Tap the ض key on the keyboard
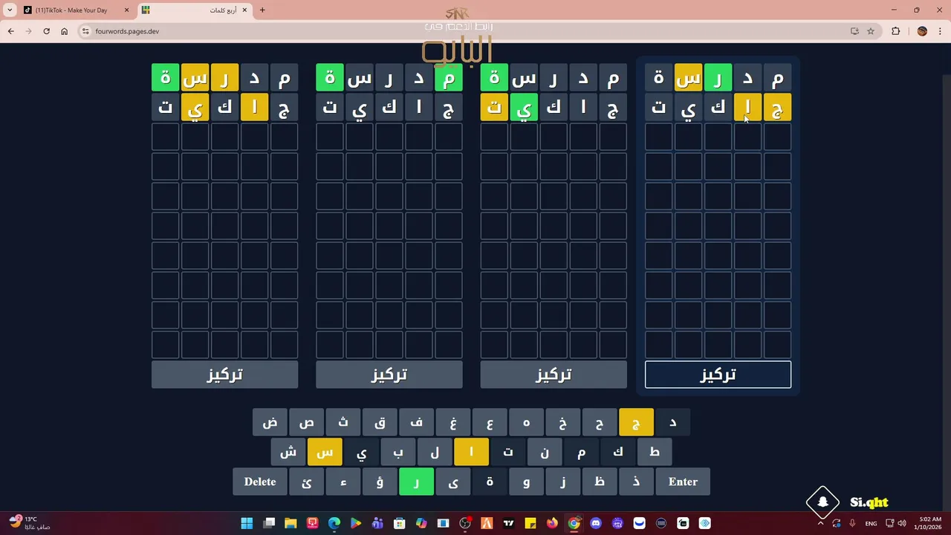 (270, 423)
